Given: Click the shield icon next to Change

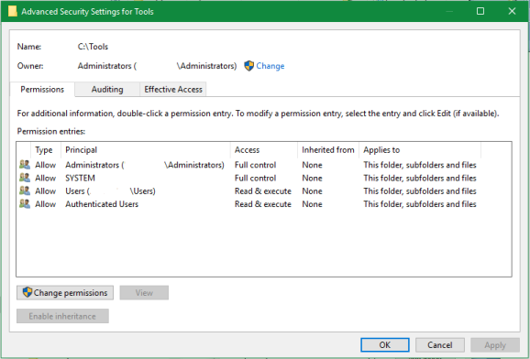Looking at the screenshot, I should coord(249,66).
